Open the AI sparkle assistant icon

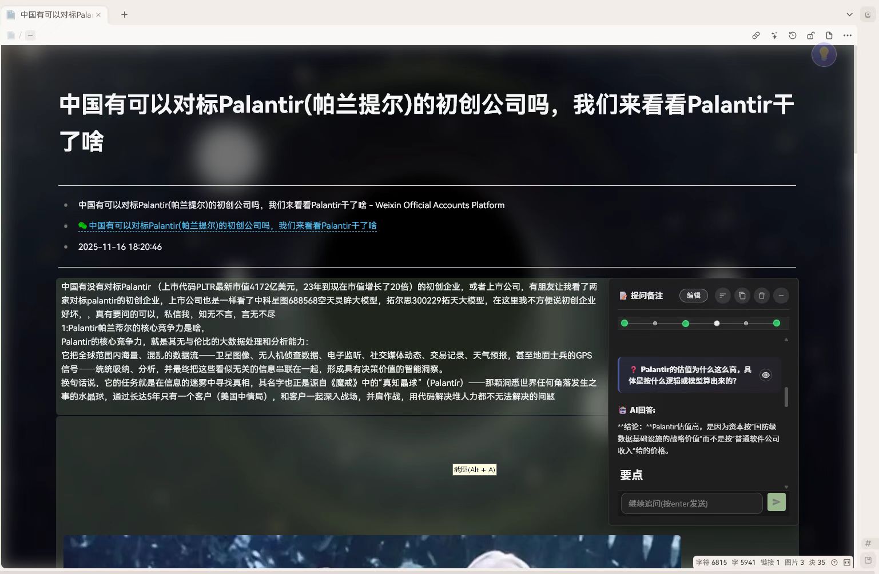(x=774, y=35)
